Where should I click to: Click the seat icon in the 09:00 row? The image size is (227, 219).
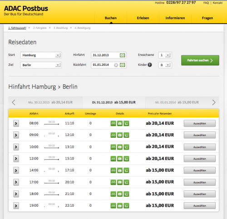(x=126, y=135)
